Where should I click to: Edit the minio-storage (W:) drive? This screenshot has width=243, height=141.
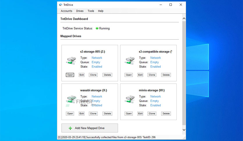click(x=140, y=114)
